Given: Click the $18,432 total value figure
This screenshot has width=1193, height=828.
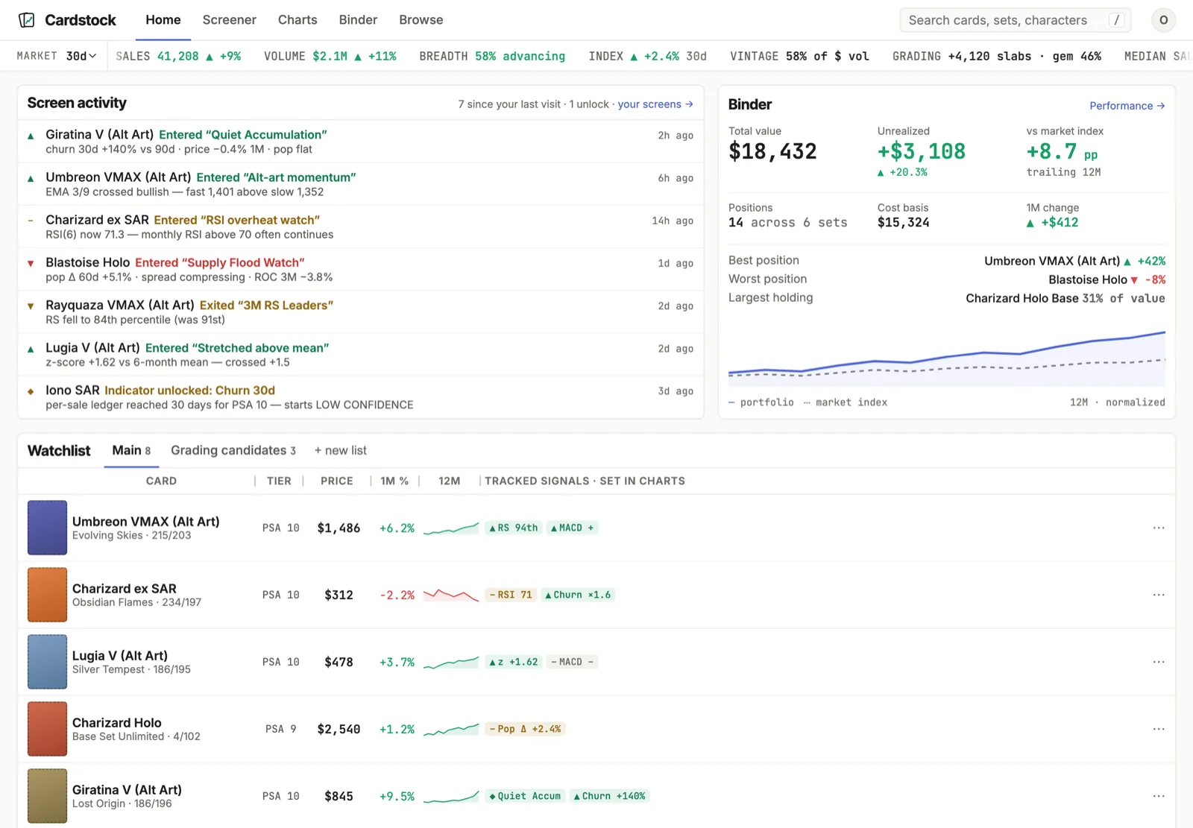Looking at the screenshot, I should tap(772, 151).
